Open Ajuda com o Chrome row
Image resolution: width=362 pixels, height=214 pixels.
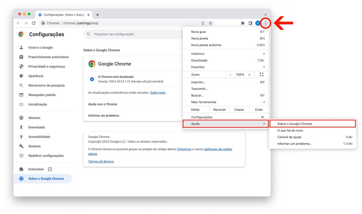click(x=134, y=104)
